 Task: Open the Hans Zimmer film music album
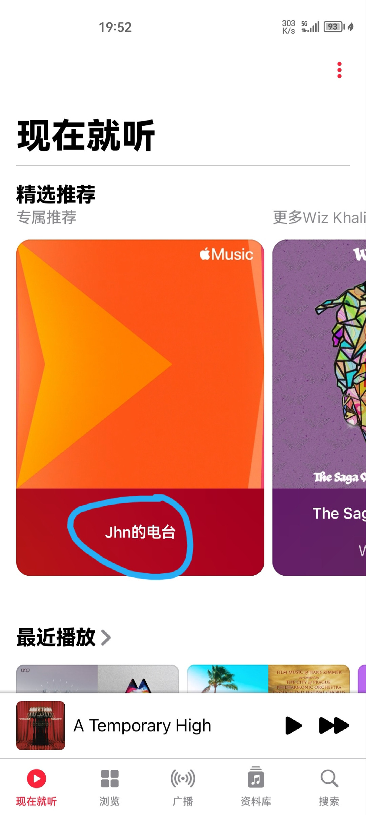click(x=309, y=678)
